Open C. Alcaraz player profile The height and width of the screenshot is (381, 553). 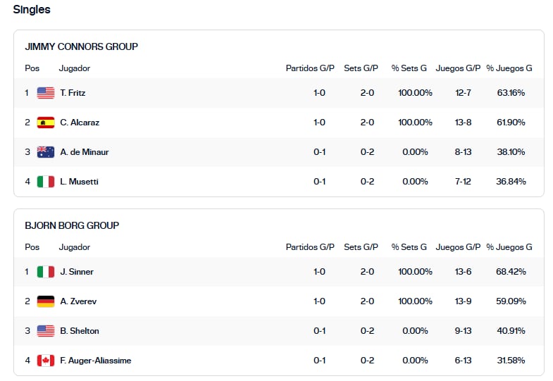click(80, 123)
